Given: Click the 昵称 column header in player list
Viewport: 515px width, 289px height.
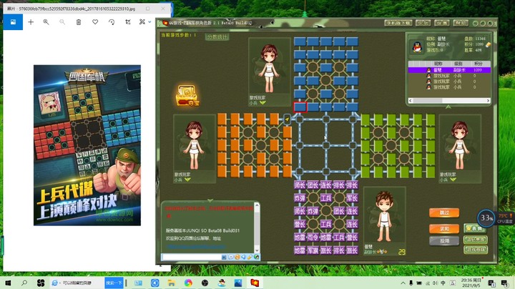Looking at the screenshot, I should pyautogui.click(x=438, y=64).
